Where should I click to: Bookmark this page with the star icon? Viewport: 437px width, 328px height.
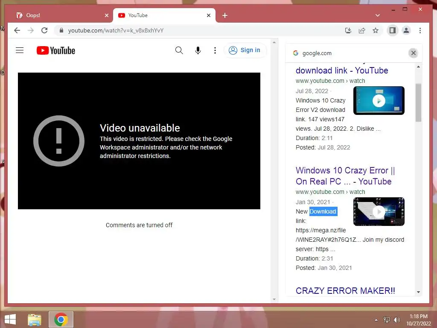(x=376, y=30)
